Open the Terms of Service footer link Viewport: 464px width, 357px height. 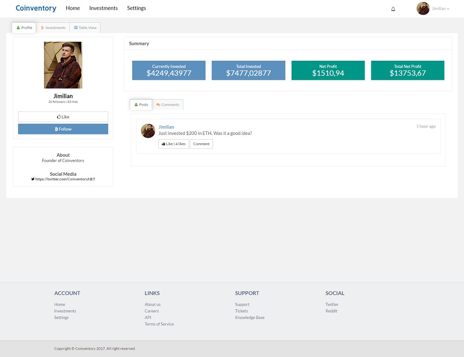click(x=159, y=324)
